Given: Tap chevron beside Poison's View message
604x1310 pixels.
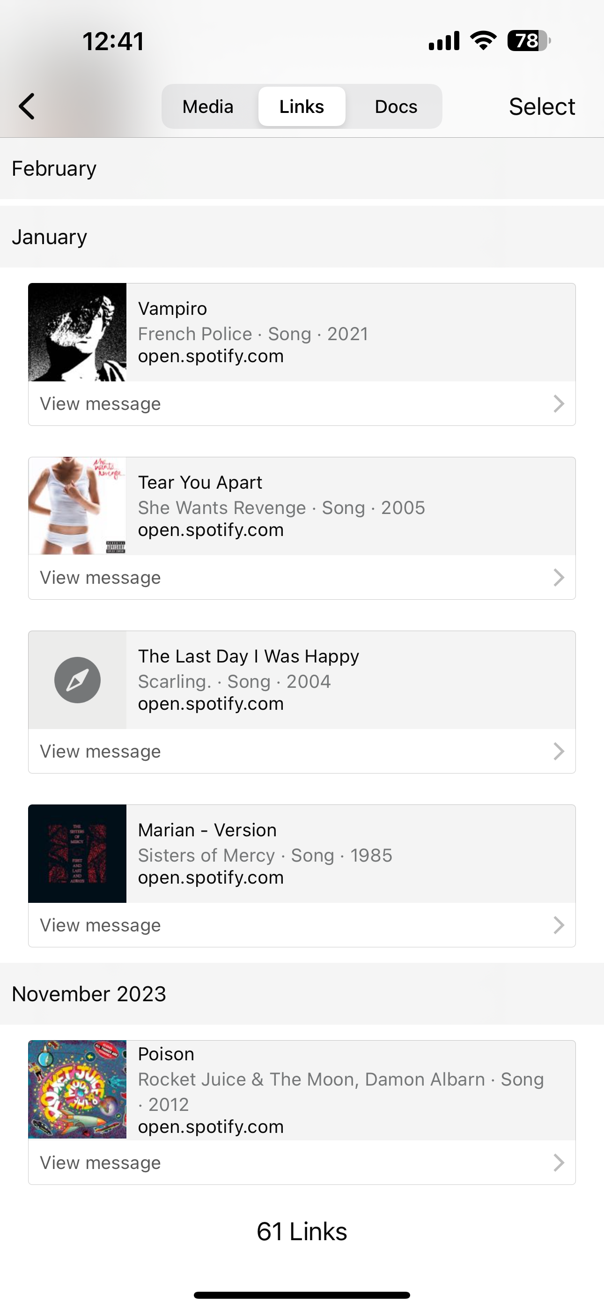Looking at the screenshot, I should coord(558,1163).
